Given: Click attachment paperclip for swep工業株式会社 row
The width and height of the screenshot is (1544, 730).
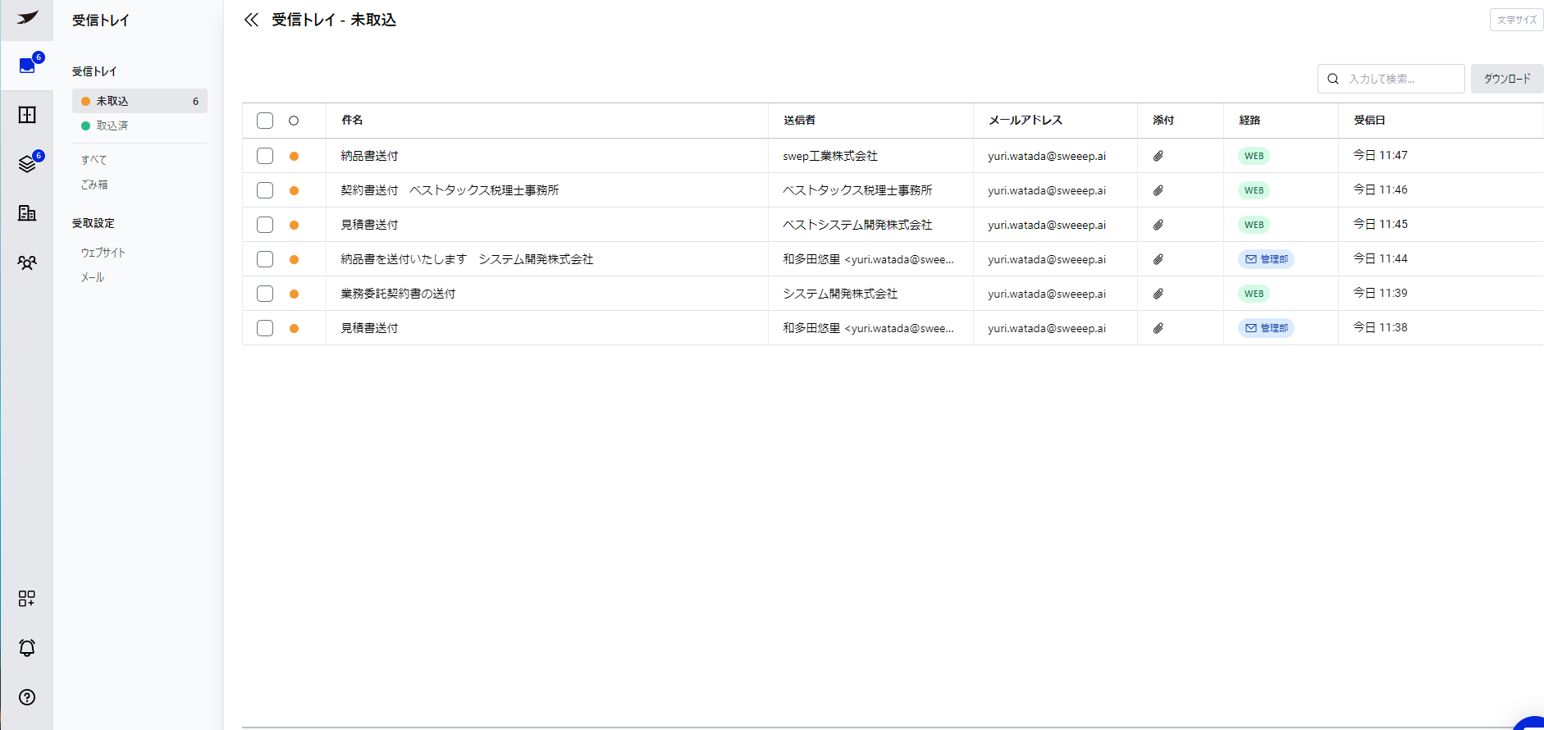Looking at the screenshot, I should pyautogui.click(x=1158, y=156).
